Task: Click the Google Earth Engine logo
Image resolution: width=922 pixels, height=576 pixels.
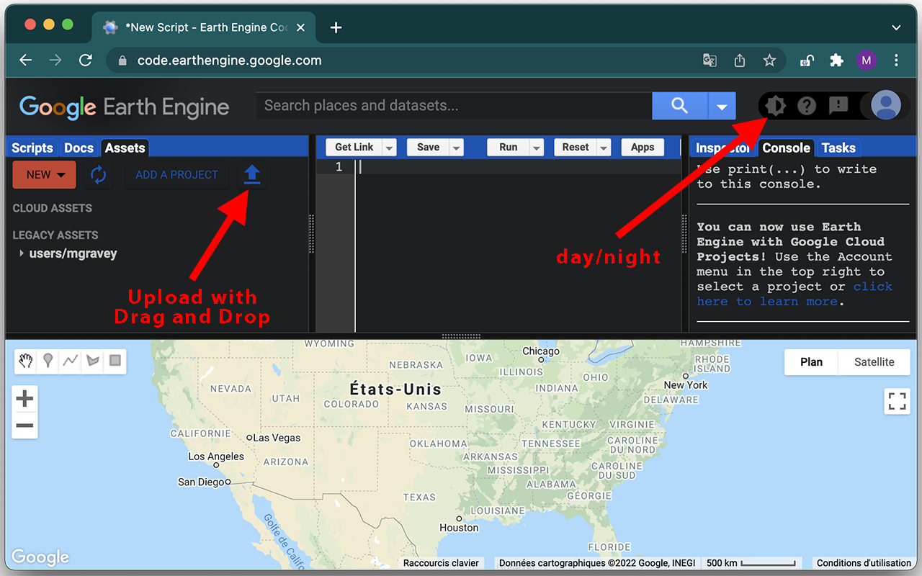Action: click(x=124, y=107)
